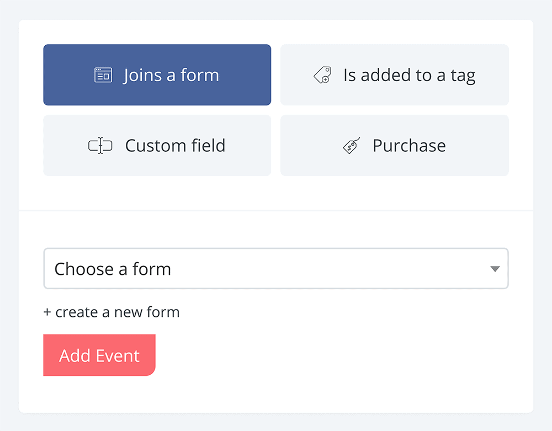The width and height of the screenshot is (552, 431).
Task: Click the highlighted blue event tile
Action: tap(157, 75)
